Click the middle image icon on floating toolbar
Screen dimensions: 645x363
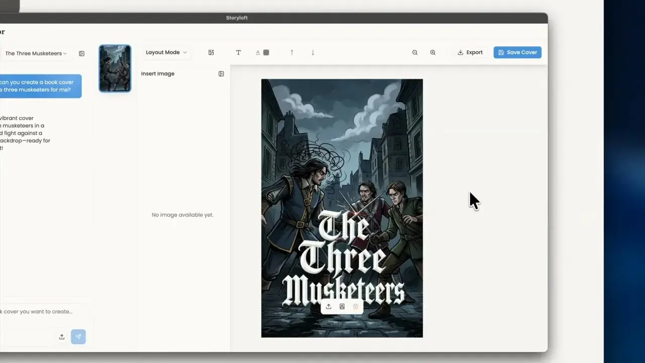tap(342, 307)
